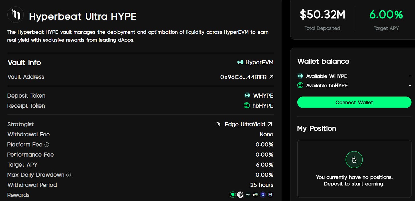Click the Platform Fee 0.00% value
Viewport: 415px width, 201px height.
coord(265,145)
